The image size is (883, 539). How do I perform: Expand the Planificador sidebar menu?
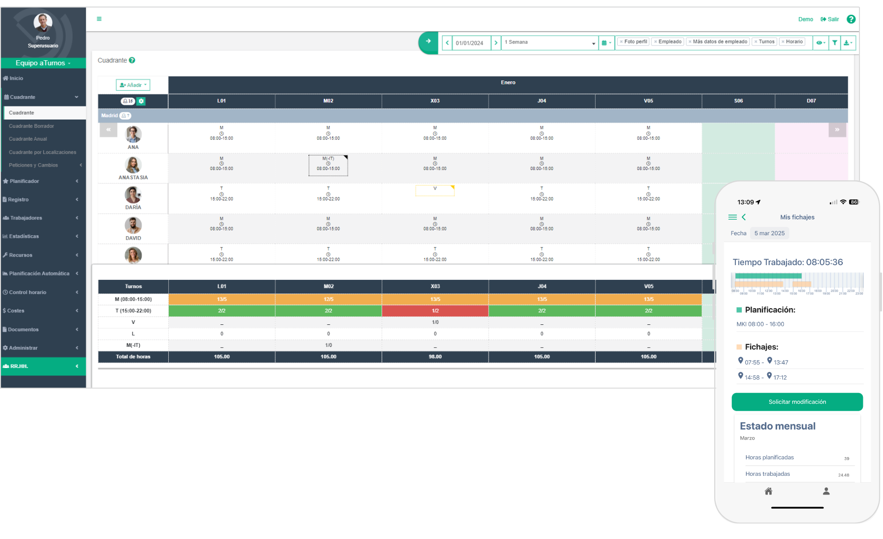point(42,181)
